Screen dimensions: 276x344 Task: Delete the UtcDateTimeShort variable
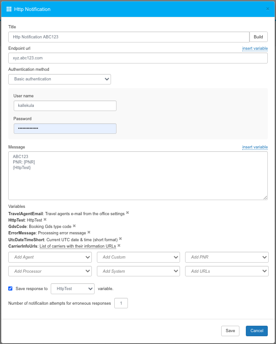(121, 238)
